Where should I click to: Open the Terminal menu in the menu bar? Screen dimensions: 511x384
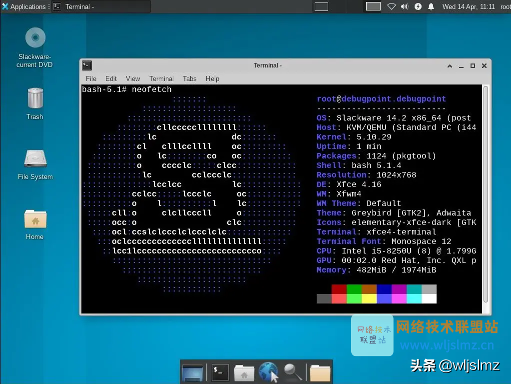point(161,78)
